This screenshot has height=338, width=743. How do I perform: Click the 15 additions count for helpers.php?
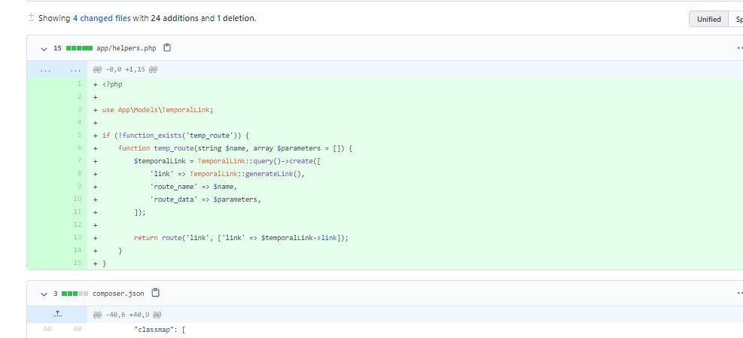coord(57,48)
